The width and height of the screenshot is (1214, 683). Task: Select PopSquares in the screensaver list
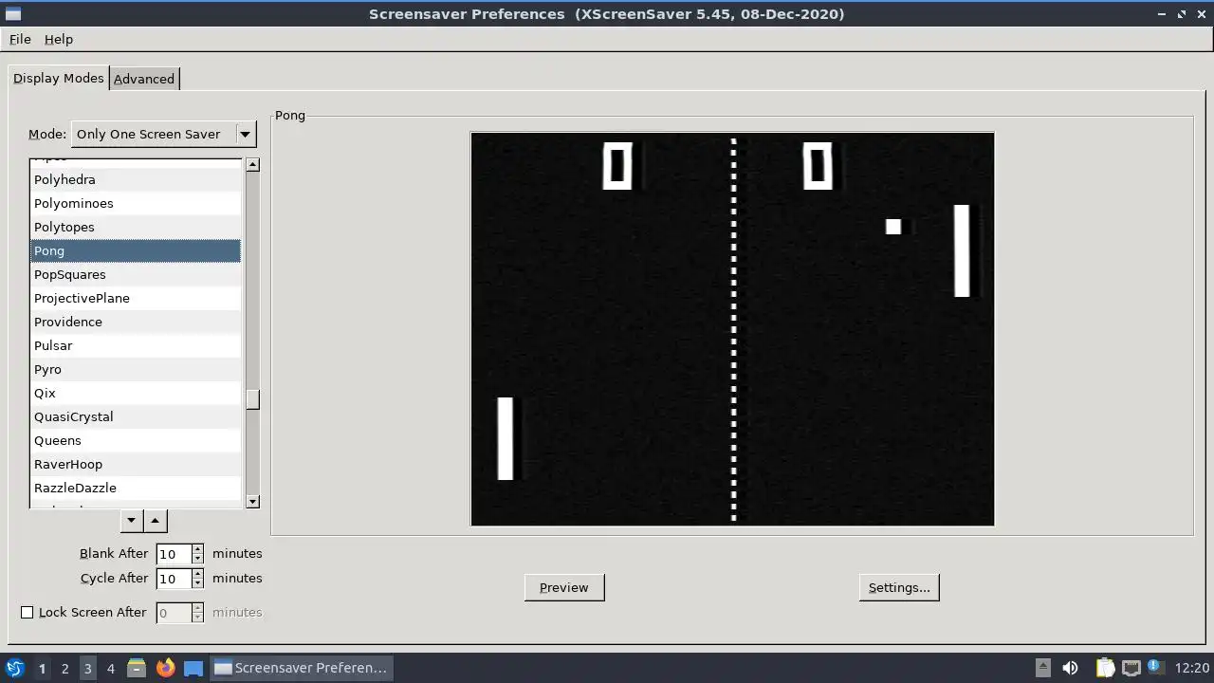[136, 274]
